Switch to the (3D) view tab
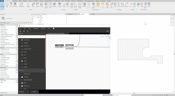Image resolution: width=175 pixels, height=96 pixels. [x=92, y=14]
